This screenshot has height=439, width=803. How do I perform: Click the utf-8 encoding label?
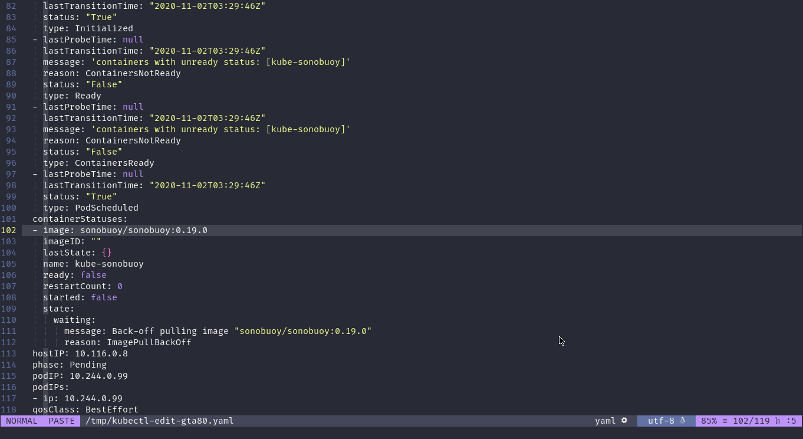tap(661, 421)
